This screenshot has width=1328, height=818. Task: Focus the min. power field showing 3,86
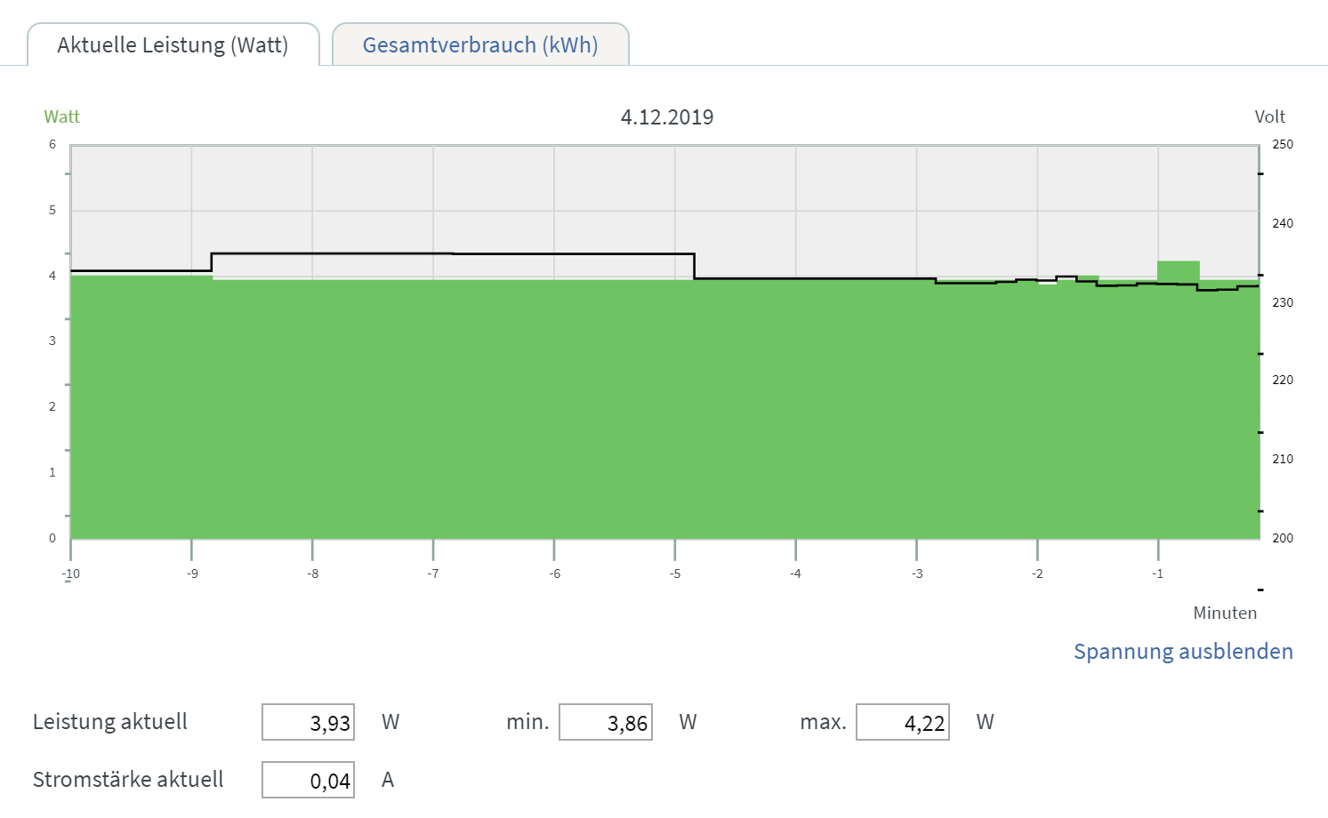tap(605, 722)
